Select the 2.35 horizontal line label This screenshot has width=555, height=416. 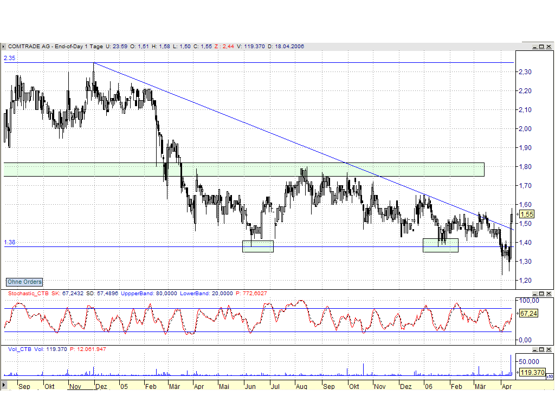click(9, 58)
